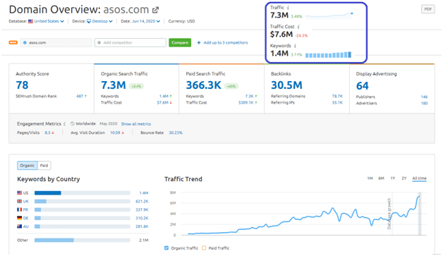Click the Traffic info icon

(288, 8)
